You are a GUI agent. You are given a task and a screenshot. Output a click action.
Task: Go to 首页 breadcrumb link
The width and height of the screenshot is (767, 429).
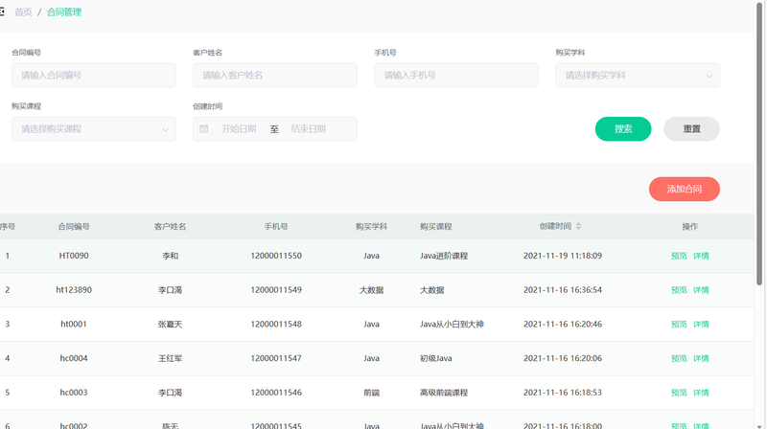23,12
